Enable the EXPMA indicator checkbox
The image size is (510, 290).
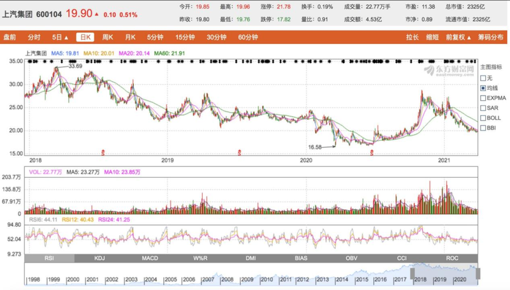pyautogui.click(x=483, y=98)
